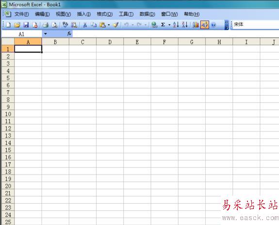Select column F header

(164, 42)
